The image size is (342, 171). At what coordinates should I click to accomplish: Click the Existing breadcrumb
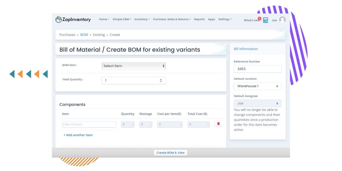(x=99, y=35)
